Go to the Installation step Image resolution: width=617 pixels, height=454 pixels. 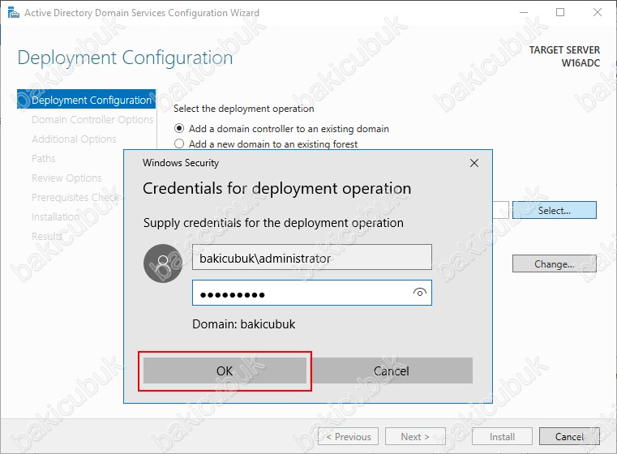[x=55, y=216]
